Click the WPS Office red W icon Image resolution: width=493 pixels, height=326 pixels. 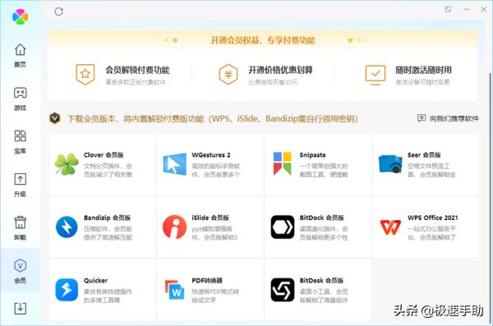click(x=390, y=227)
